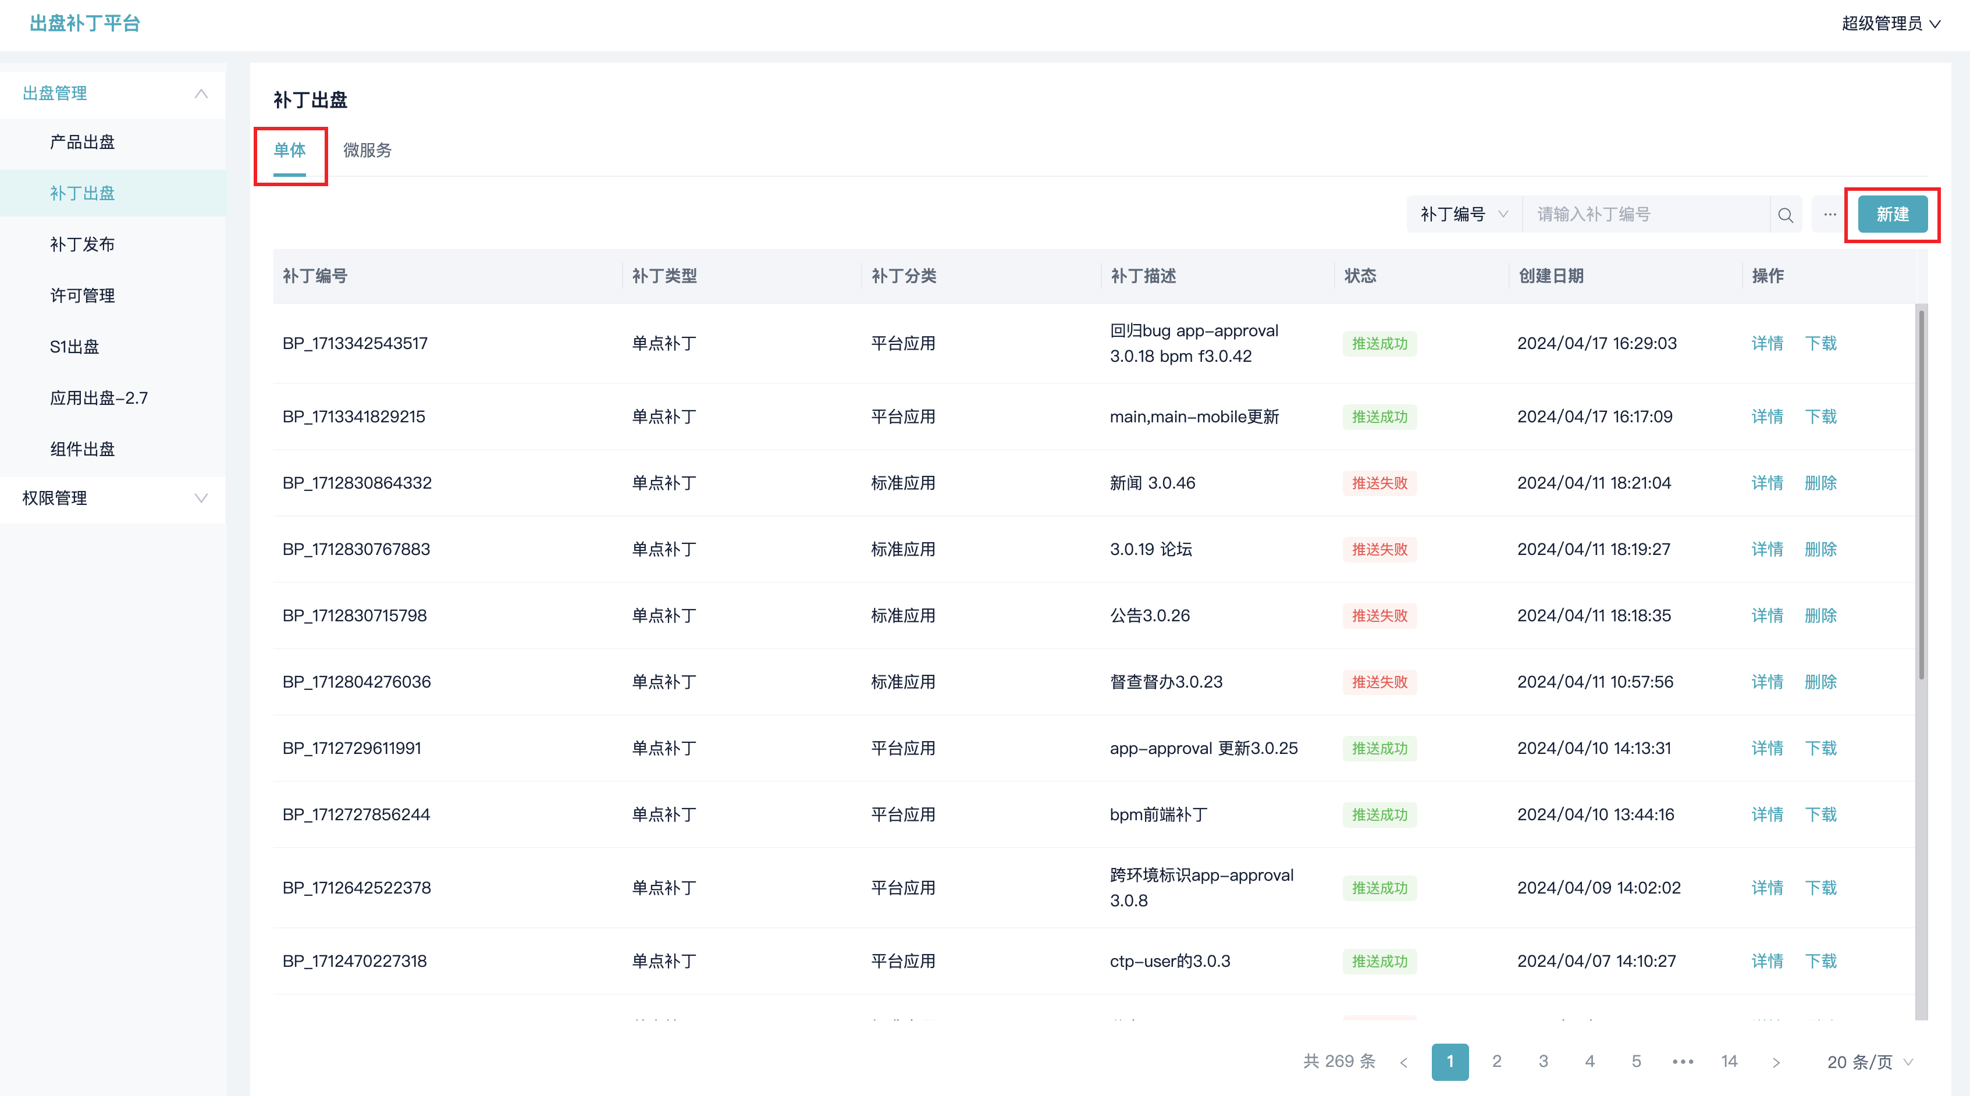Screen dimensions: 1970x1096
Task: Click 下载 for BP_1712470227318
Action: (1821, 962)
